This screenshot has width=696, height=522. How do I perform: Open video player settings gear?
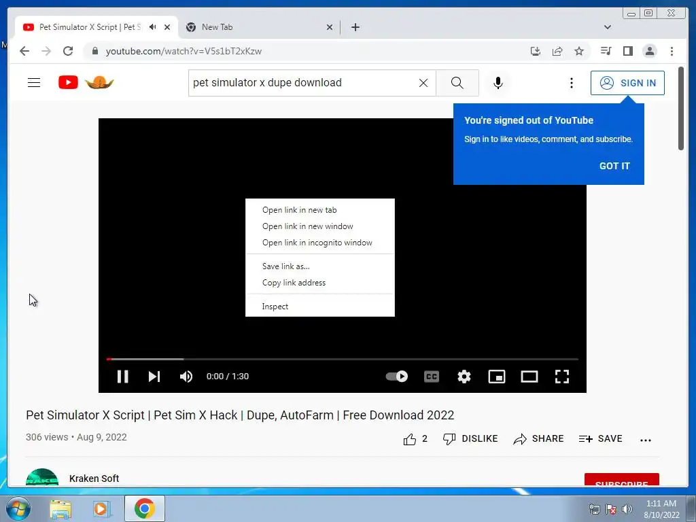click(464, 377)
